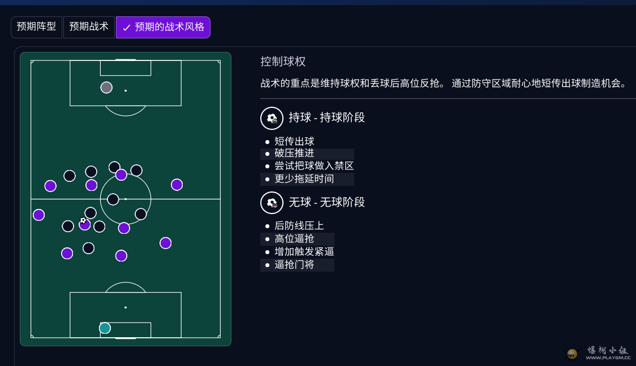Select the 逼抢门将 instruction row
This screenshot has width=636, height=366.
pos(294,265)
